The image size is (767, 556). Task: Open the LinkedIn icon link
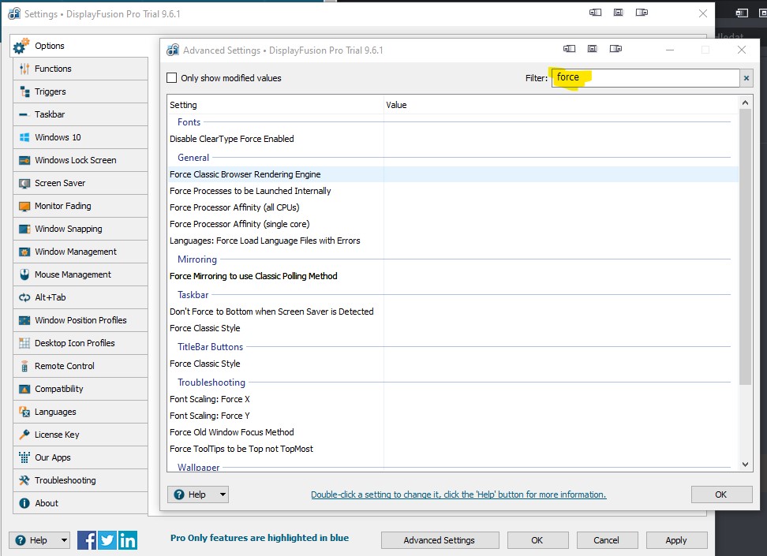coord(128,540)
